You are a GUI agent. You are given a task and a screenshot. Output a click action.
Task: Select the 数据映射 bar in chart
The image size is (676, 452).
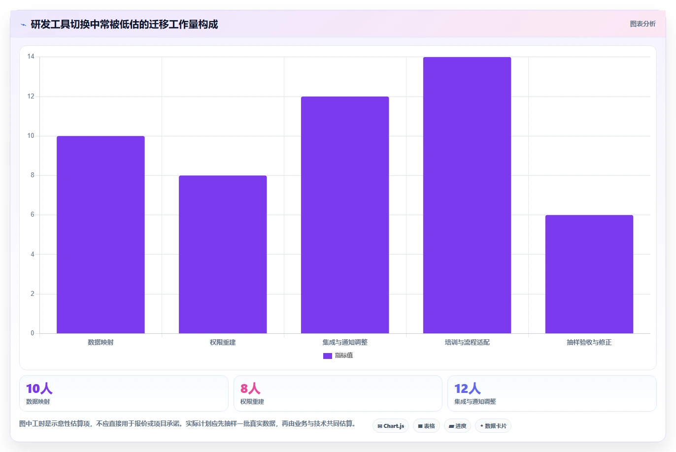[101, 234]
